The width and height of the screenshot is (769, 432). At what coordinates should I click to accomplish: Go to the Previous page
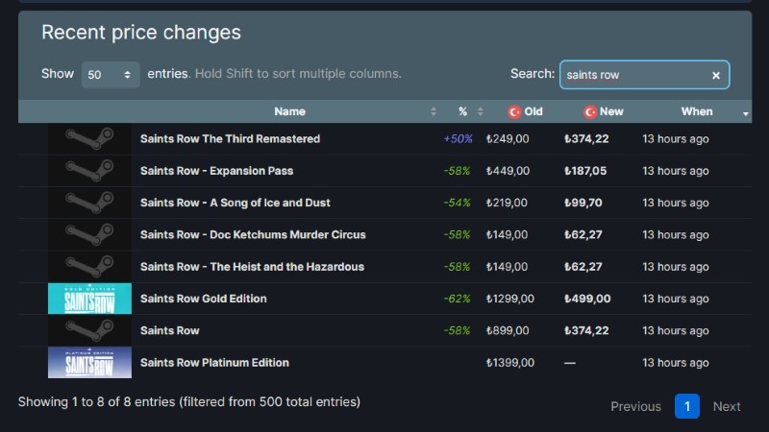tap(635, 406)
